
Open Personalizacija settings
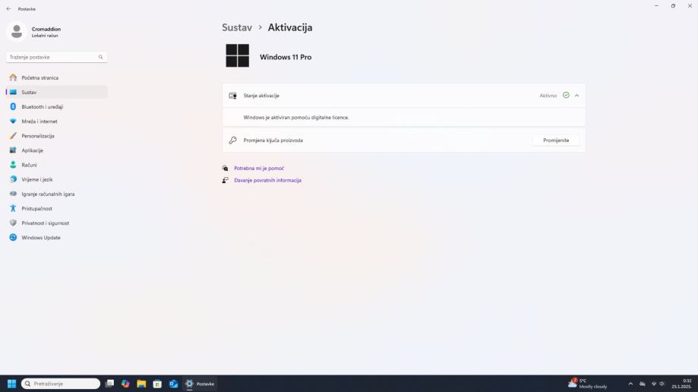[56, 136]
